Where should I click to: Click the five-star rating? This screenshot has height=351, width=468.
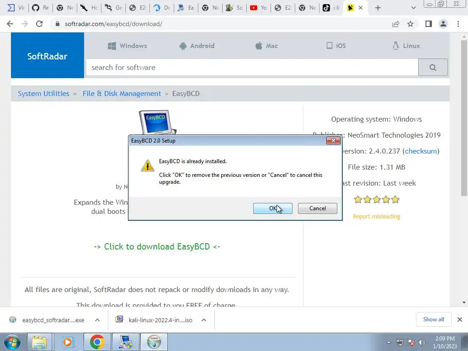coord(377,199)
